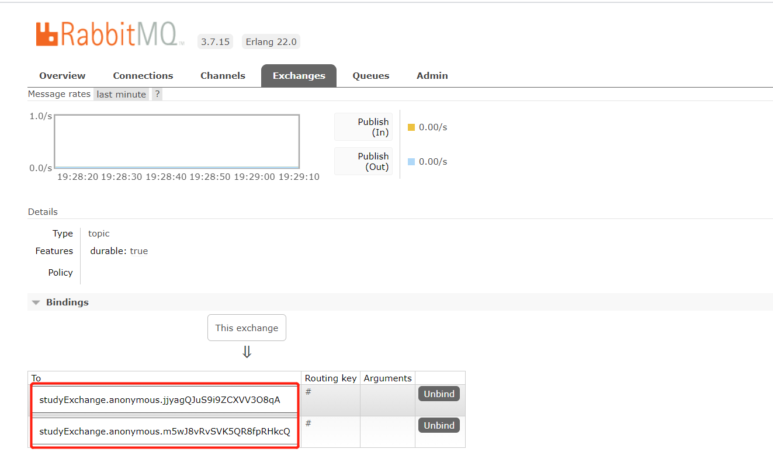Image resolution: width=773 pixels, height=459 pixels.
Task: Click the Details section heading
Action: click(x=43, y=212)
